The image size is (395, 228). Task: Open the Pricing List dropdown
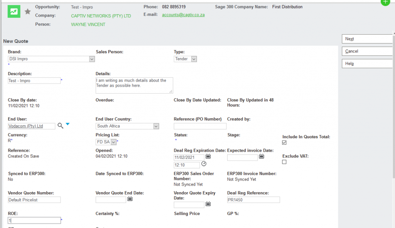click(x=113, y=142)
